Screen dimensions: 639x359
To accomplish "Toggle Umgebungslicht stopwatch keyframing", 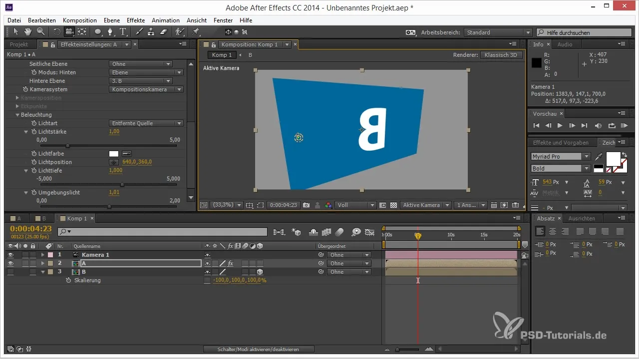I will [34, 192].
